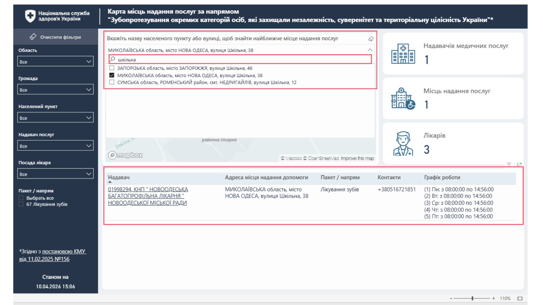
Task: Click the Monday schedule line in Графік роботи
Action: (x=459, y=189)
